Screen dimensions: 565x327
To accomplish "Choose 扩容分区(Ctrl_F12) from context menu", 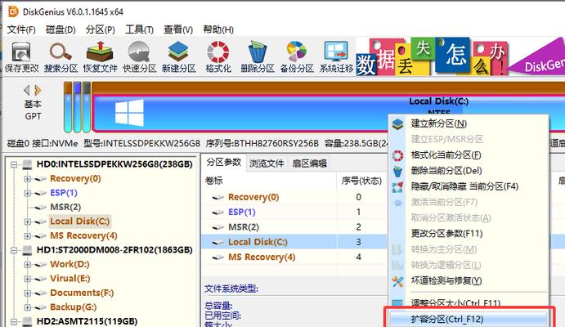I will pos(468,319).
